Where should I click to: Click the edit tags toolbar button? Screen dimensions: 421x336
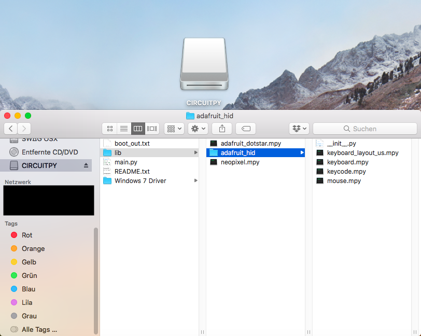[246, 129]
